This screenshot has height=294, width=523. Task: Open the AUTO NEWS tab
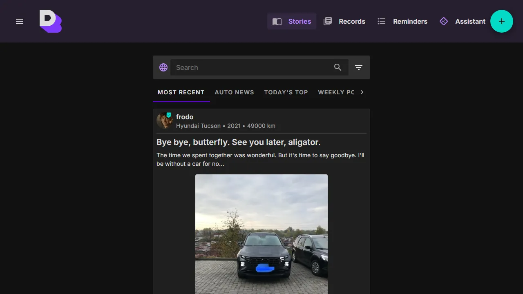(x=234, y=92)
